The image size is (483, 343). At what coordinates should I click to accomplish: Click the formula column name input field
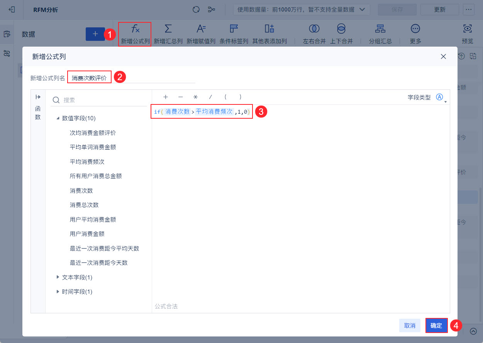(x=131, y=77)
